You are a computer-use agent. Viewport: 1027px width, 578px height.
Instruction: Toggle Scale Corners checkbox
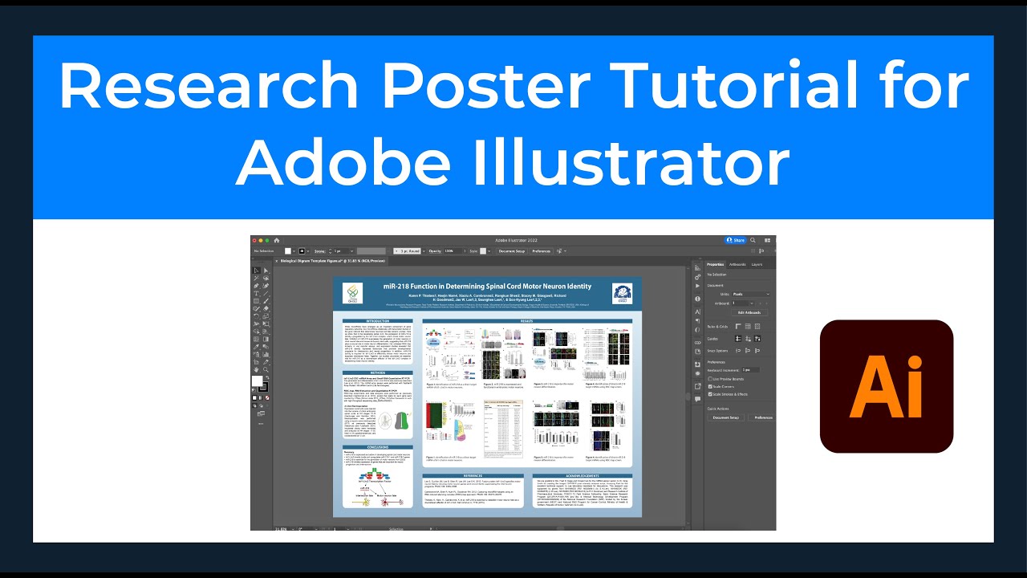coord(710,387)
